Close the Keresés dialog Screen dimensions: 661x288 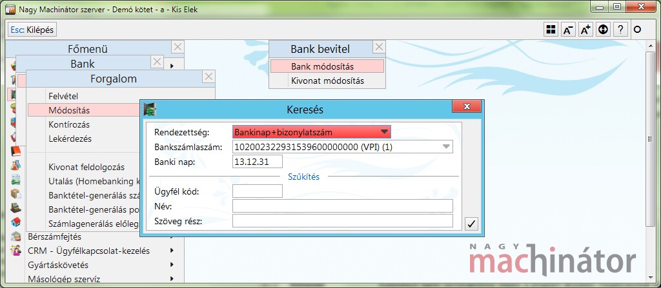tap(467, 106)
